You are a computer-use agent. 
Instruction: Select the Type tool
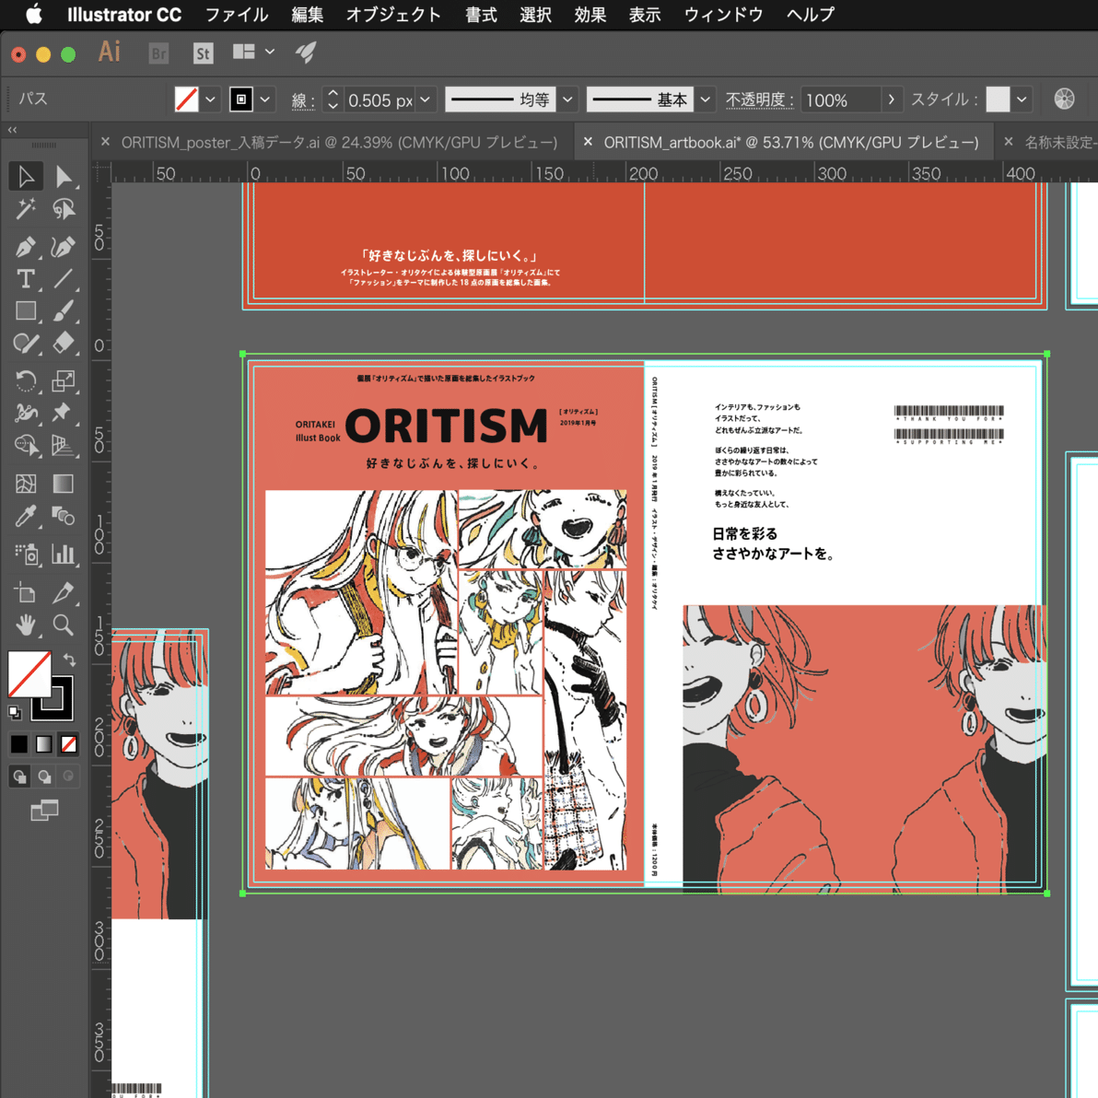tap(25, 279)
